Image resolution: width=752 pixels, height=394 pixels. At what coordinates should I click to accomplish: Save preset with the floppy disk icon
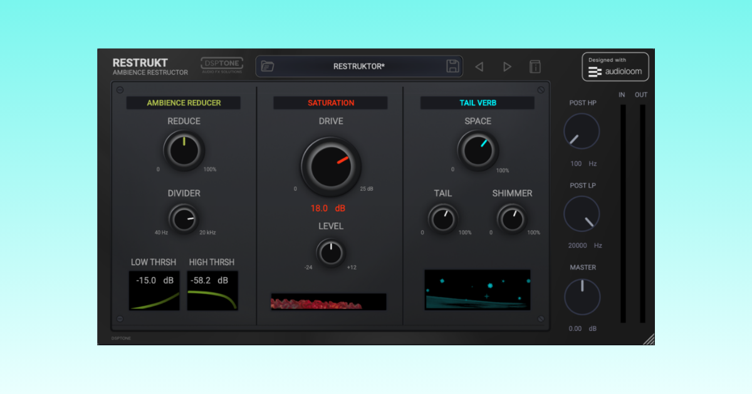pos(452,66)
